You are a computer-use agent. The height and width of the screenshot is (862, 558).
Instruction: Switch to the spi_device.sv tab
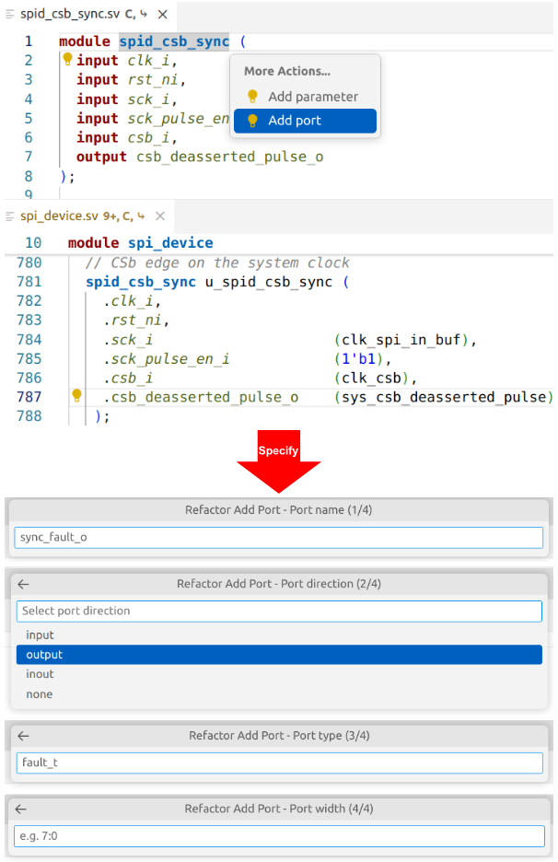point(59,216)
